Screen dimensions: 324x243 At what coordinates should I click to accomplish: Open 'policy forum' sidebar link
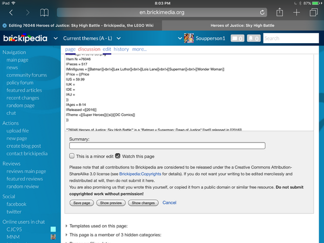pos(20,83)
